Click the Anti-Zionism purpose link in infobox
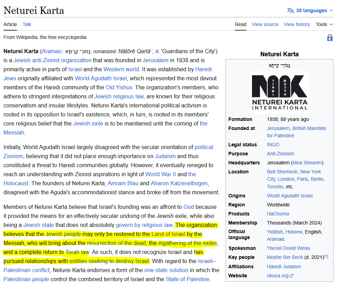339x286 pixels. [281, 154]
